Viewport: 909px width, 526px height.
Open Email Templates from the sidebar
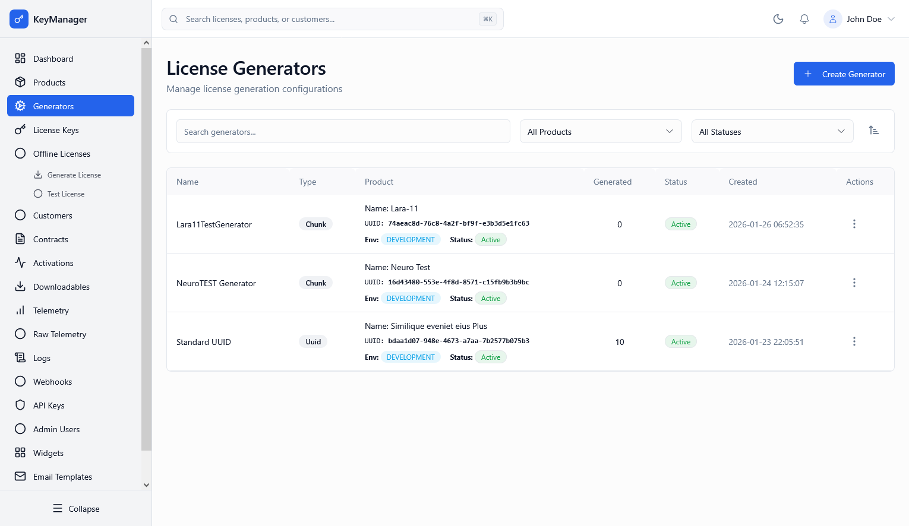[x=62, y=476]
